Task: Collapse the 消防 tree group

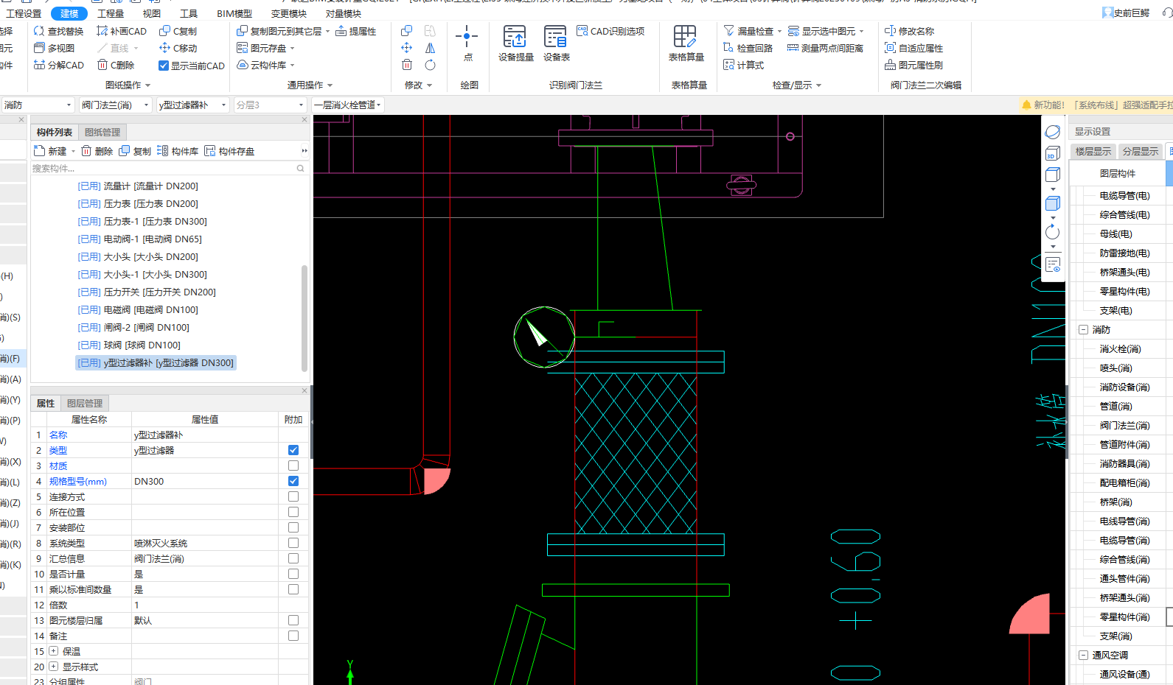Action: 1083,330
